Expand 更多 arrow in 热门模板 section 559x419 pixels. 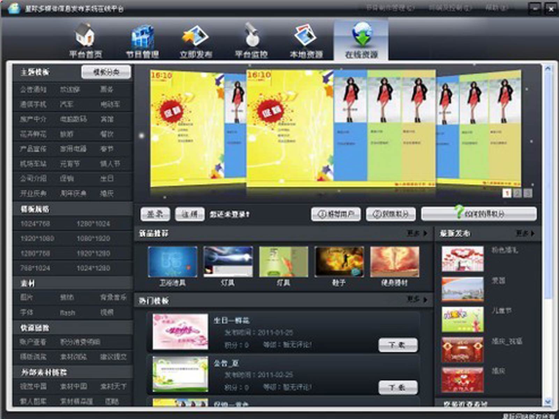425,300
